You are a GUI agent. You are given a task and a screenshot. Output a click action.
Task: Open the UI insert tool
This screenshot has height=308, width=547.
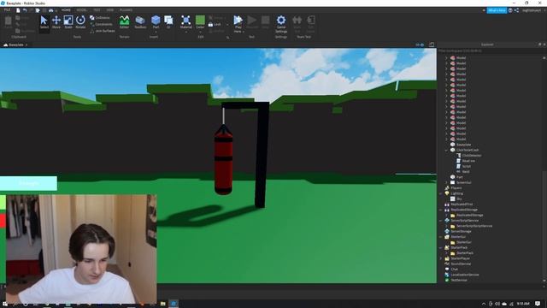[x=168, y=22]
